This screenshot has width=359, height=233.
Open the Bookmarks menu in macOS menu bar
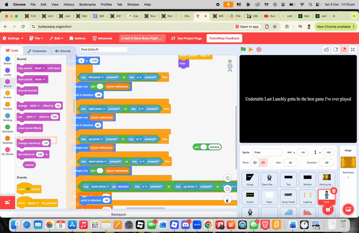pyautogui.click(x=87, y=4)
